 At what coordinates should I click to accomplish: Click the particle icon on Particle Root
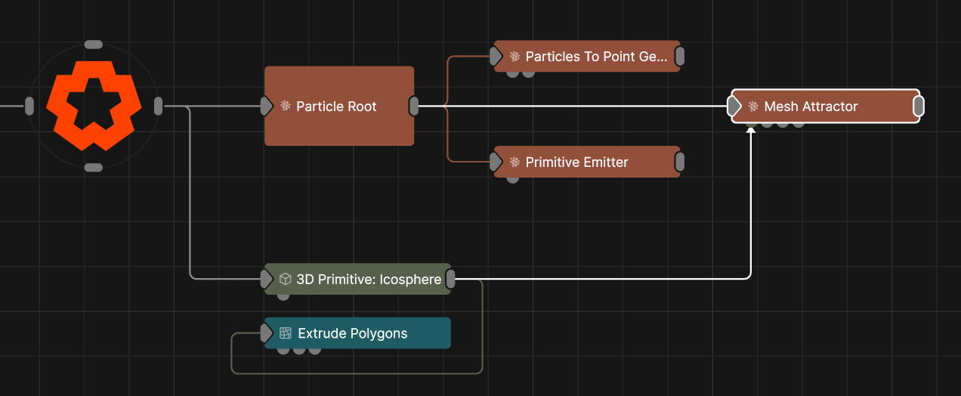pyautogui.click(x=286, y=107)
